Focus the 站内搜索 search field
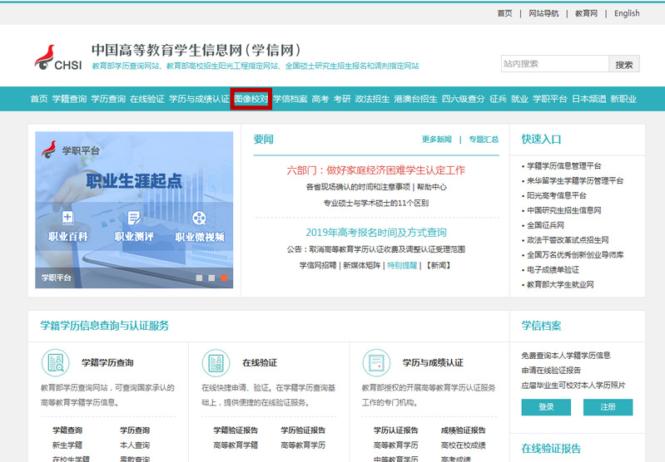This screenshot has height=462, width=665. click(x=555, y=64)
